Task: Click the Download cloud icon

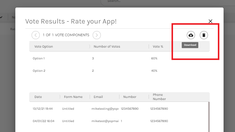Action: [191, 35]
